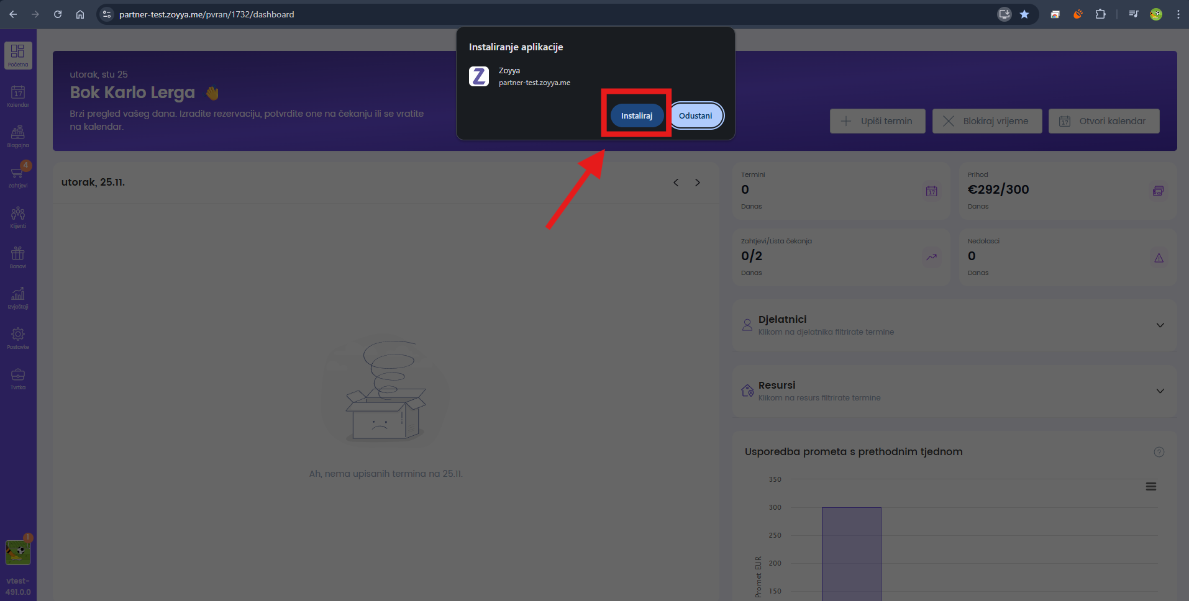Go to Klijenti in sidebar

pyautogui.click(x=18, y=217)
